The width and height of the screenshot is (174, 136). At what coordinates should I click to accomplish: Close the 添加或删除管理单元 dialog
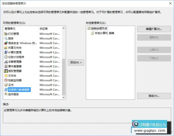(x=171, y=3)
